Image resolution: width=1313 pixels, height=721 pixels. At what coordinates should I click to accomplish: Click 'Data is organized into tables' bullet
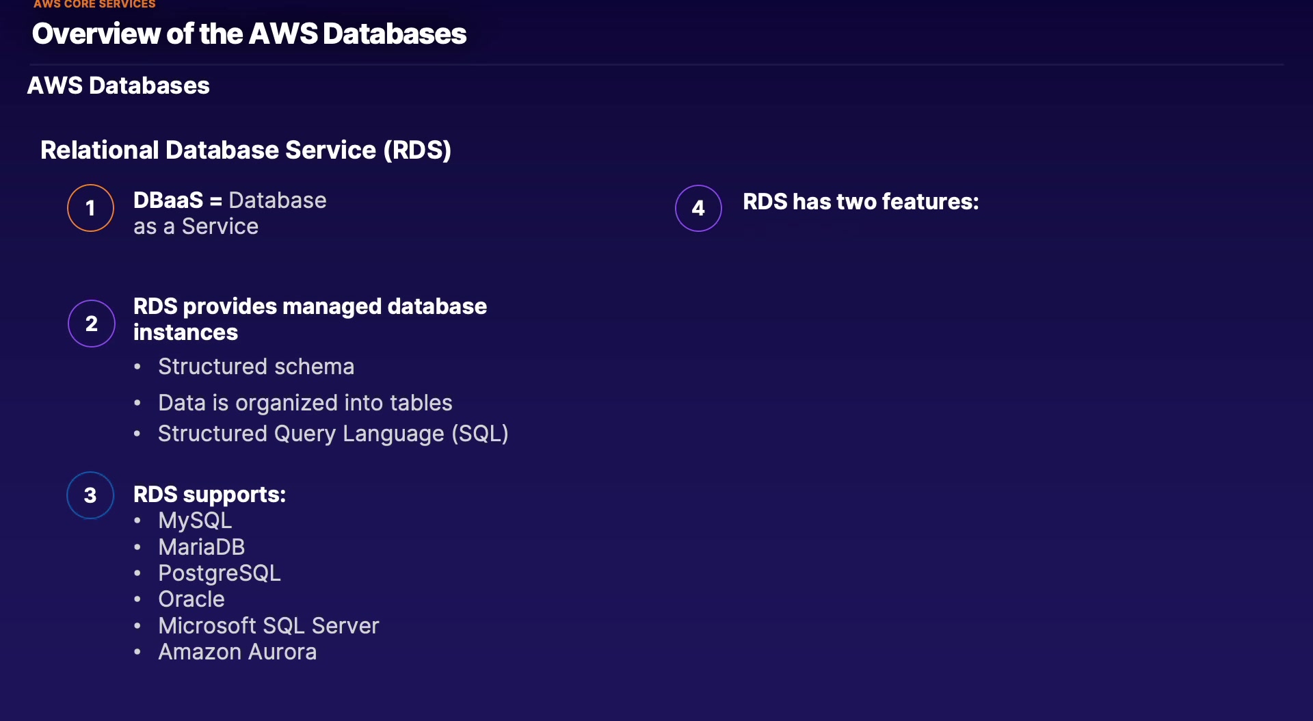305,403
